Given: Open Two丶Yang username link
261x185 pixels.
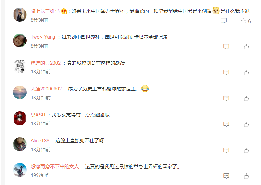Looking at the screenshot, I should tap(43, 37).
